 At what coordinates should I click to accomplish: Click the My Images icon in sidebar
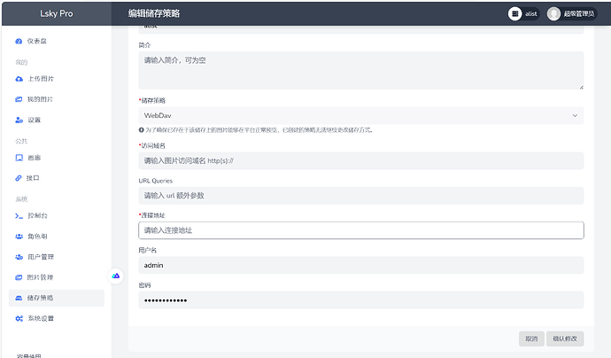(19, 99)
